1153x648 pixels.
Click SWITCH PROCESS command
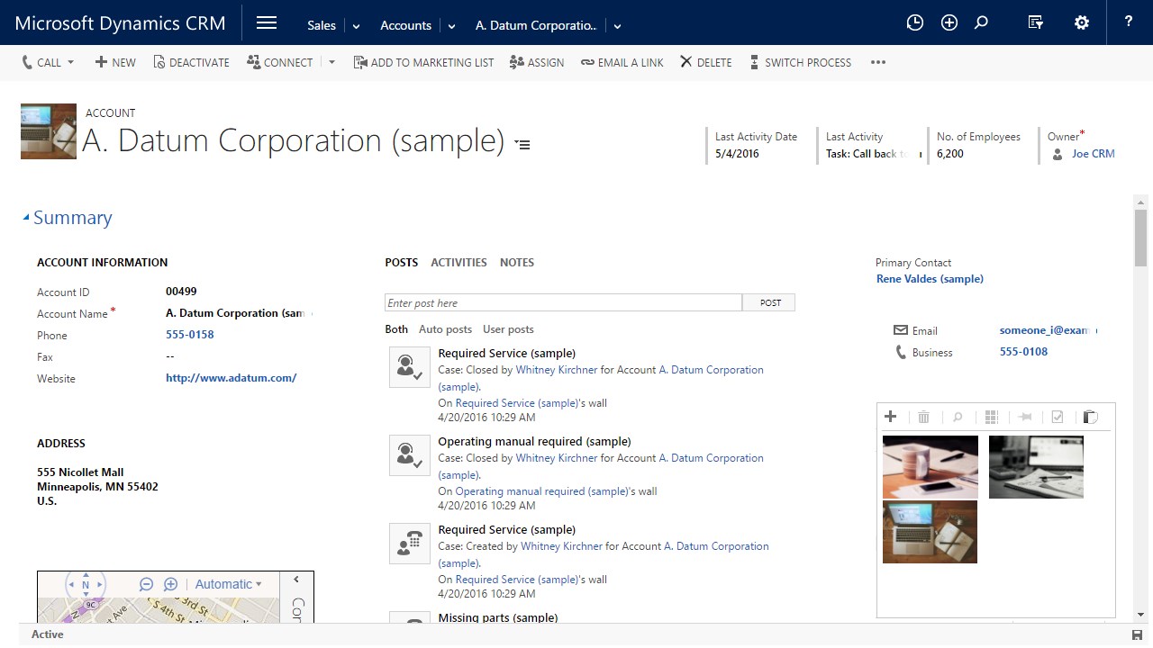[x=800, y=62]
